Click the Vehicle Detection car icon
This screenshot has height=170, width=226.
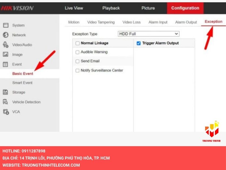tap(5, 102)
